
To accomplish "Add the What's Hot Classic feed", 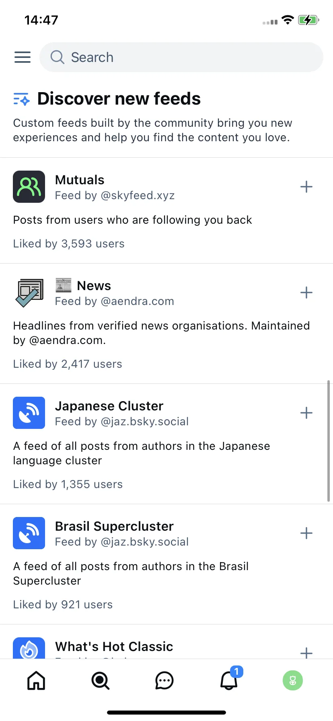I will (306, 653).
